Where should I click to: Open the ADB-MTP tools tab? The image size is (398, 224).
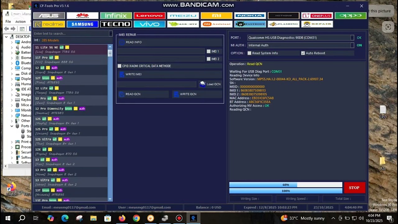click(x=183, y=24)
